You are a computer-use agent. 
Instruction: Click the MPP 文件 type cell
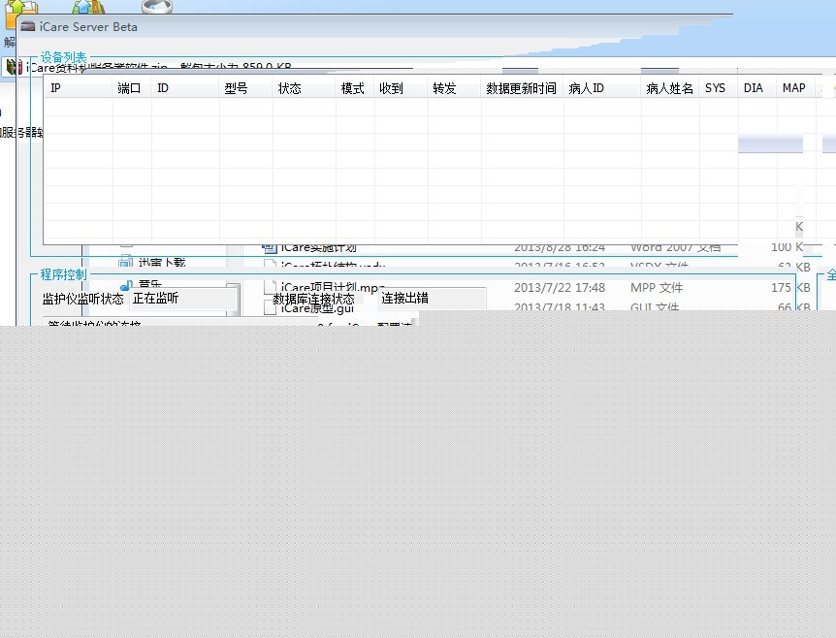657,288
